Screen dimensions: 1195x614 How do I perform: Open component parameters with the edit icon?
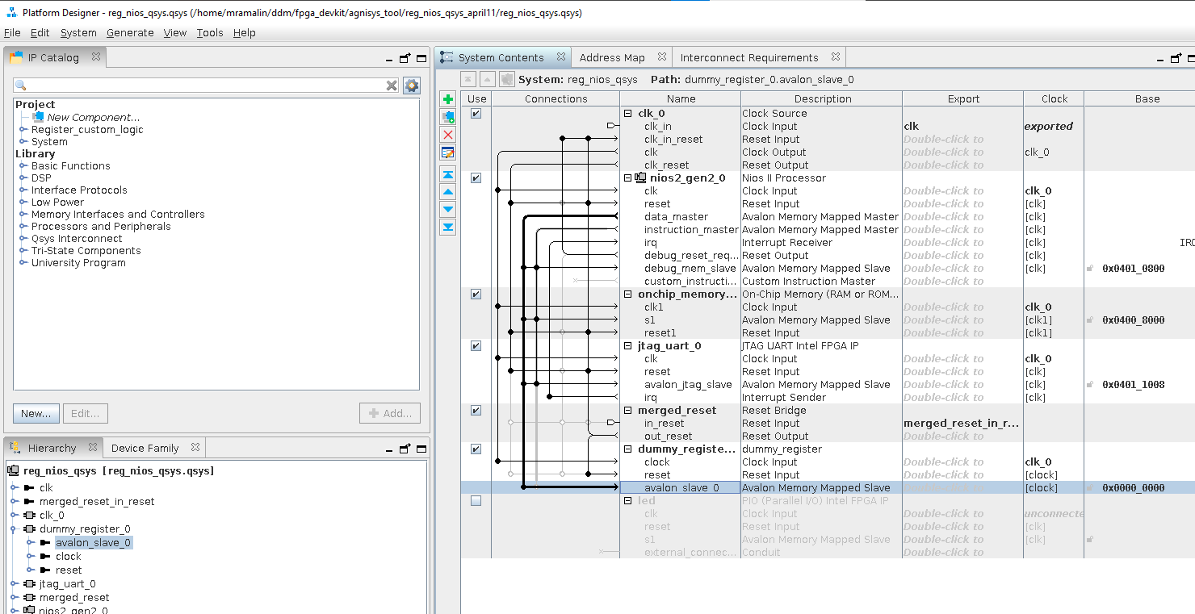coord(448,152)
